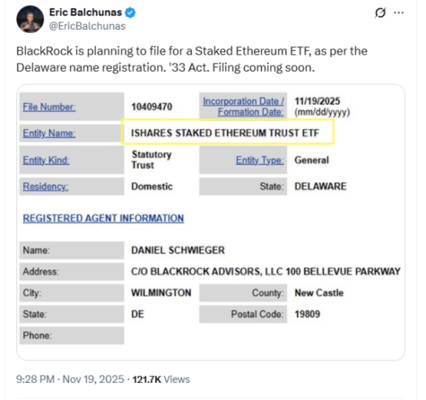This screenshot has height=400, width=426.
Task: Click the Daniel Schwieger agent name
Action: coord(178,250)
